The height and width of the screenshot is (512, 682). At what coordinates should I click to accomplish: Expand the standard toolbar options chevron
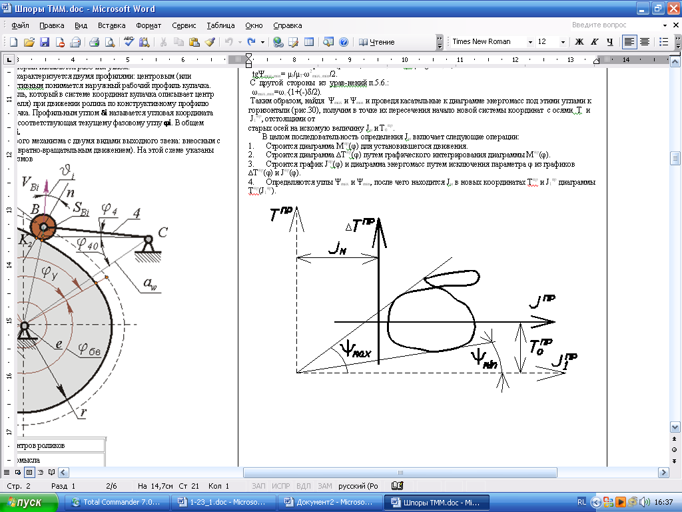[440, 42]
